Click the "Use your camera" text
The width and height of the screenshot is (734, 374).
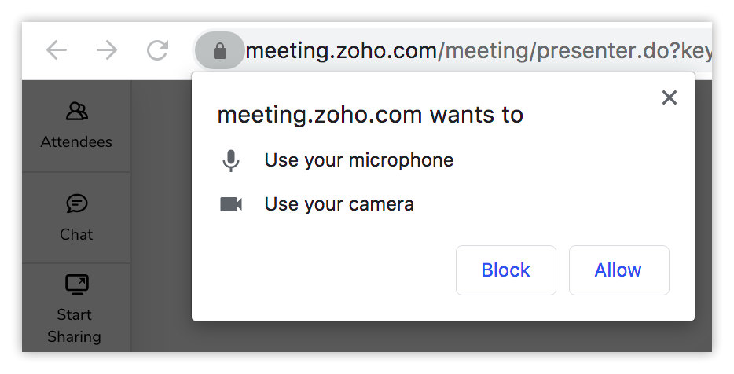[x=339, y=204]
